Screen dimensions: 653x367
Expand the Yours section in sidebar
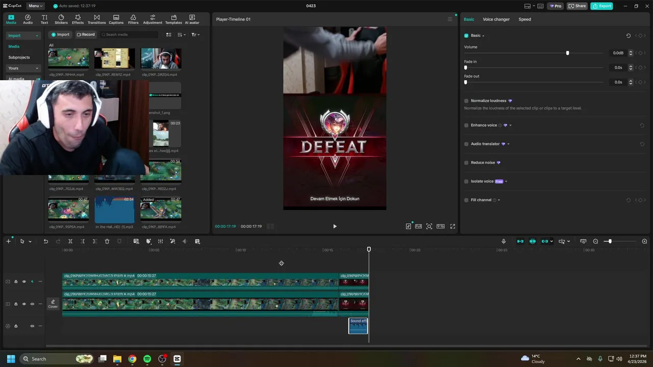[37, 68]
